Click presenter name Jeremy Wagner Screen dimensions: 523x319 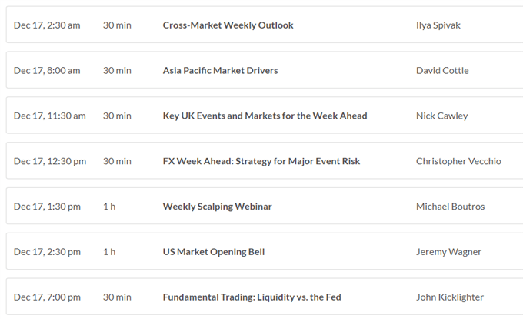pyautogui.click(x=448, y=252)
